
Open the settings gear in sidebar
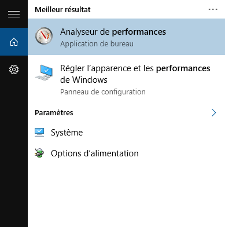click(14, 69)
